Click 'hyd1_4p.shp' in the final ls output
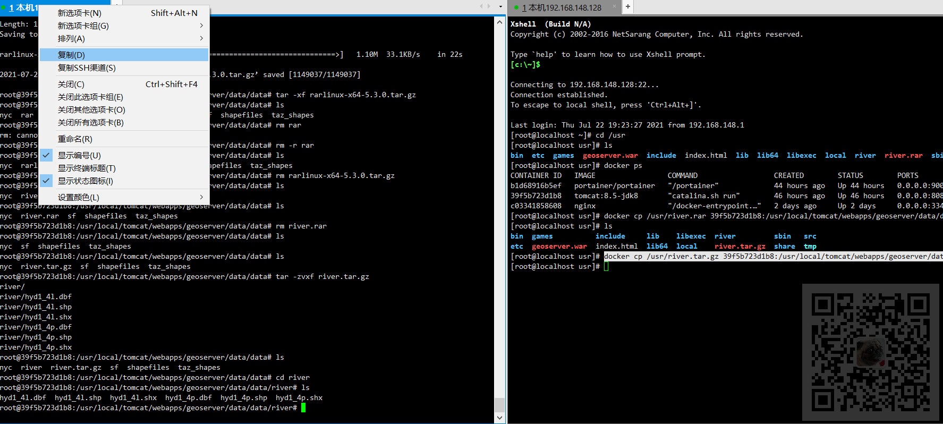This screenshot has height=424, width=943. 244,397
